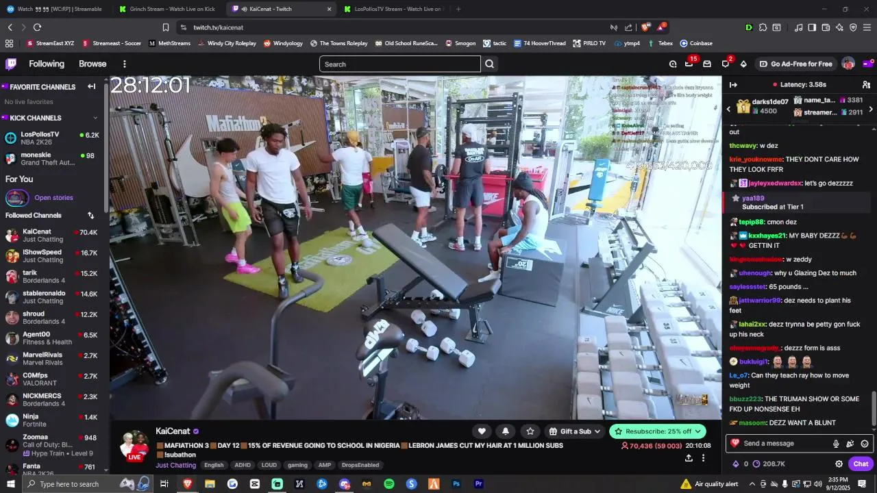
Task: Open the Gift a Sub dropdown
Action: pos(575,431)
